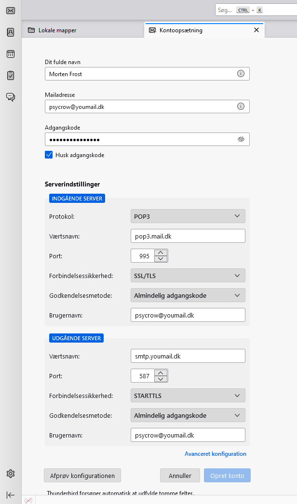This screenshot has width=297, height=504.
Task: Open the Mail space in sidebar
Action: 11,10
